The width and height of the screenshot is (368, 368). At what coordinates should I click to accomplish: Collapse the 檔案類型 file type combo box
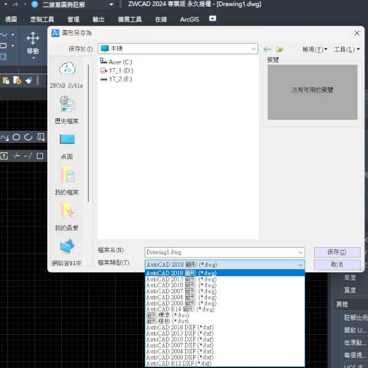(x=301, y=265)
